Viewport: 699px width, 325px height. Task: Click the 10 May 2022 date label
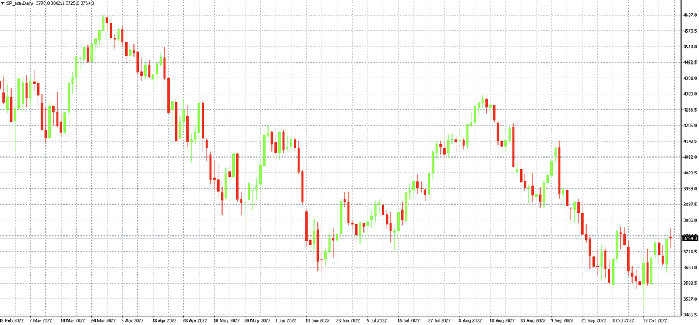(226, 320)
